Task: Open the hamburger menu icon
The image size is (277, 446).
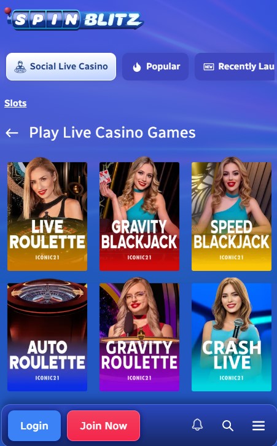Action: point(259,426)
